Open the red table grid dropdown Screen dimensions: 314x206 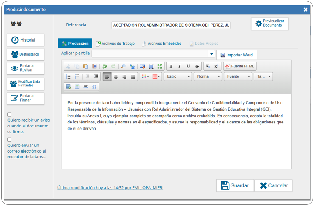click(156, 76)
